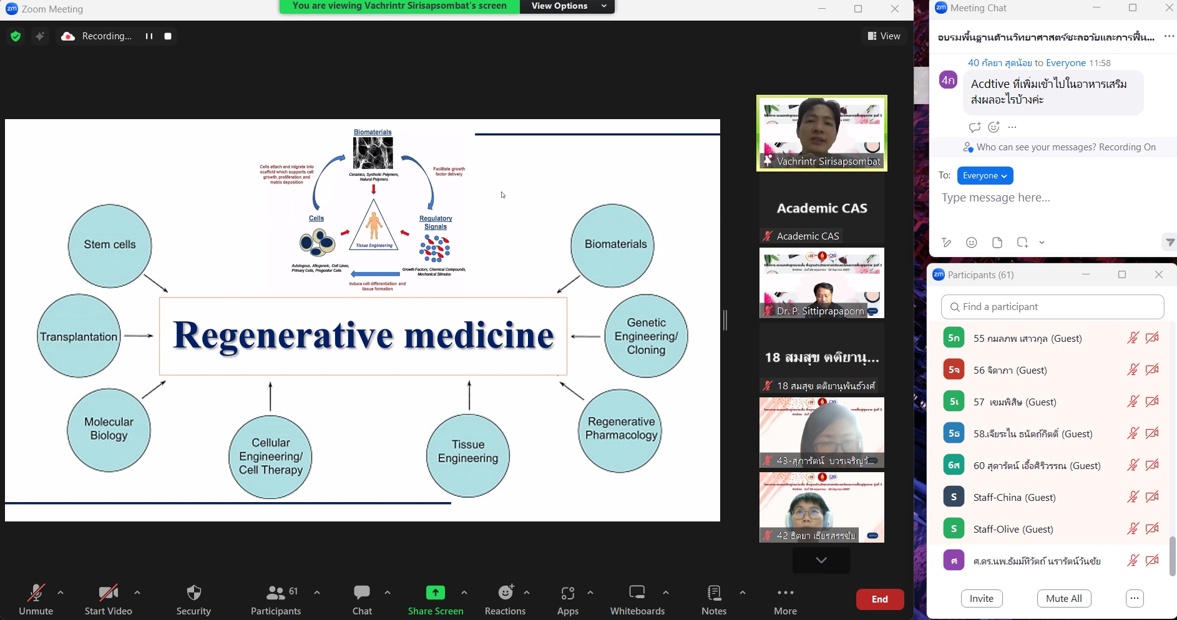Click the Share Screen button
This screenshot has width=1177, height=620.
click(x=436, y=593)
